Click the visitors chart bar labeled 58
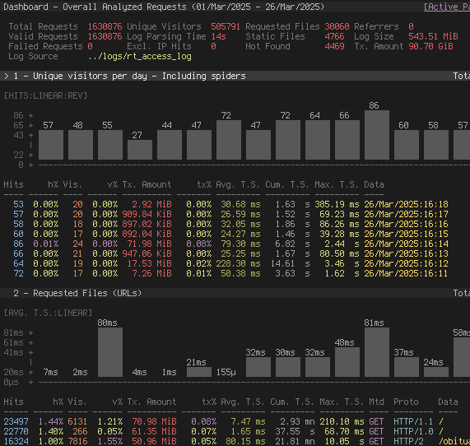Image resolution: width=470 pixels, height=446 pixels. pyautogui.click(x=436, y=145)
